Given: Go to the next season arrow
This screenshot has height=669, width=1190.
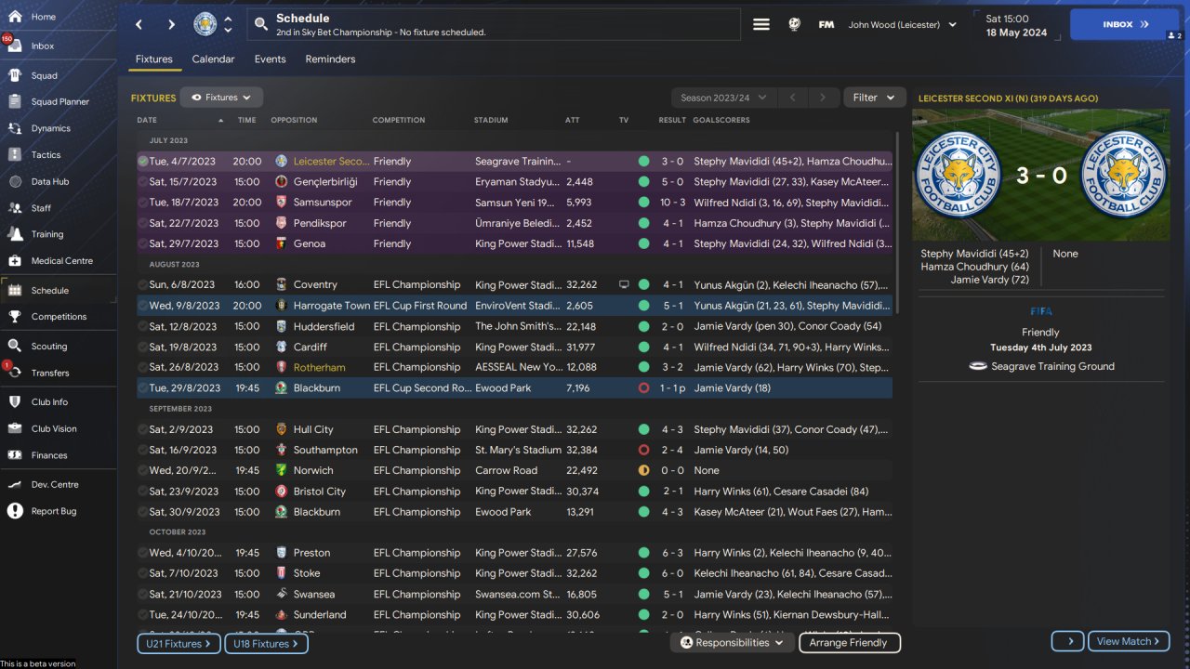Looking at the screenshot, I should pos(823,98).
